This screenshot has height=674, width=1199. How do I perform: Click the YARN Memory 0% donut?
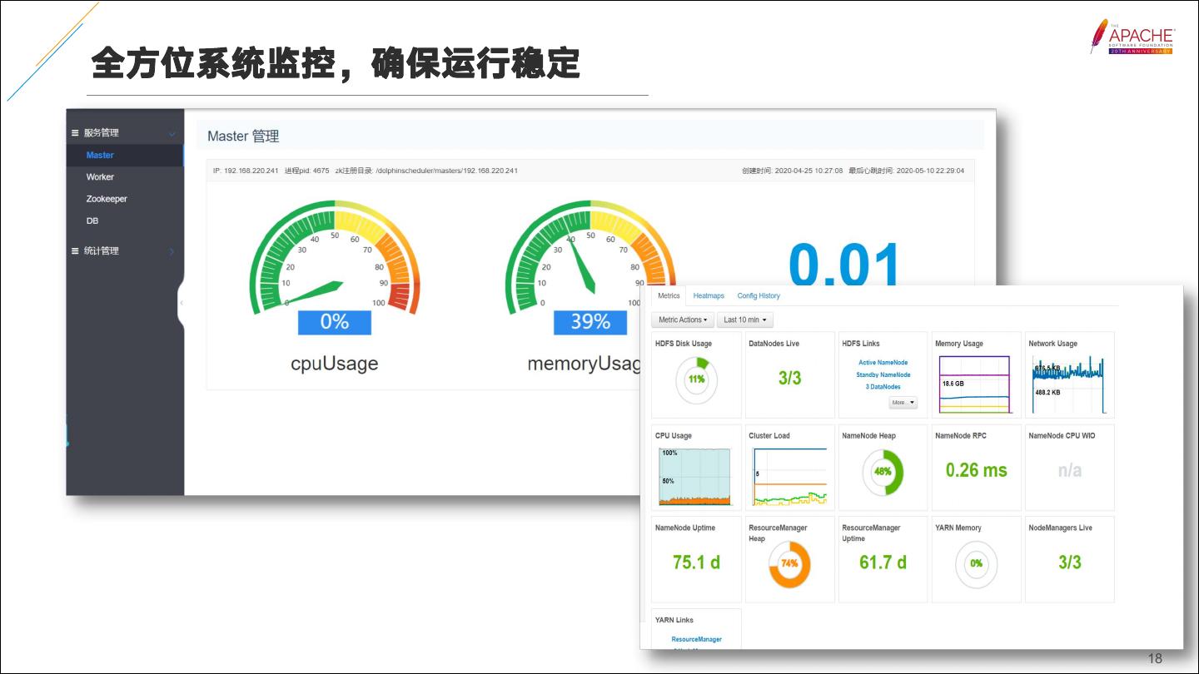(976, 563)
